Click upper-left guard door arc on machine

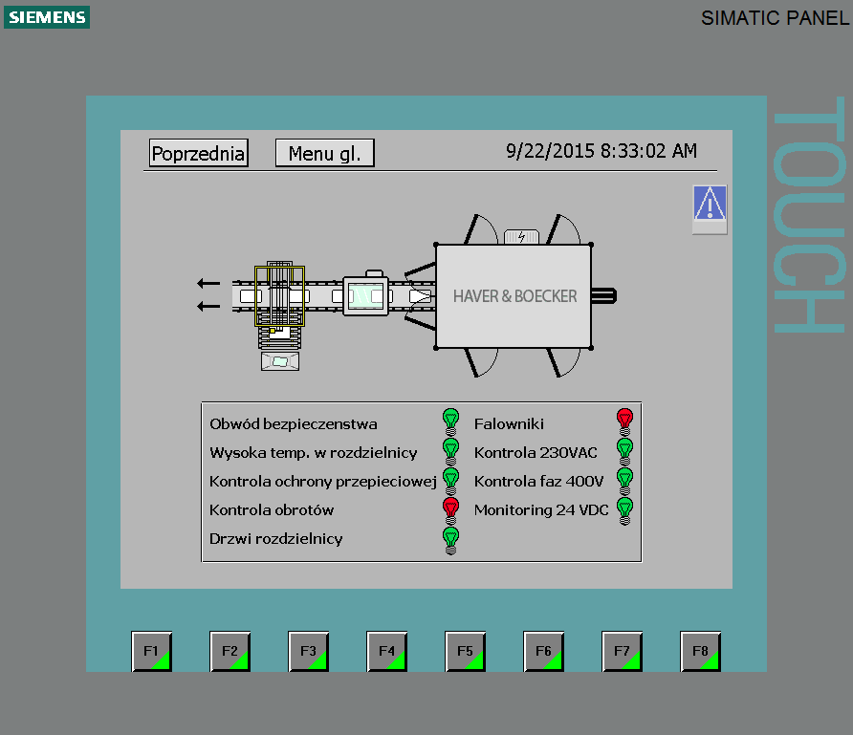481,228
